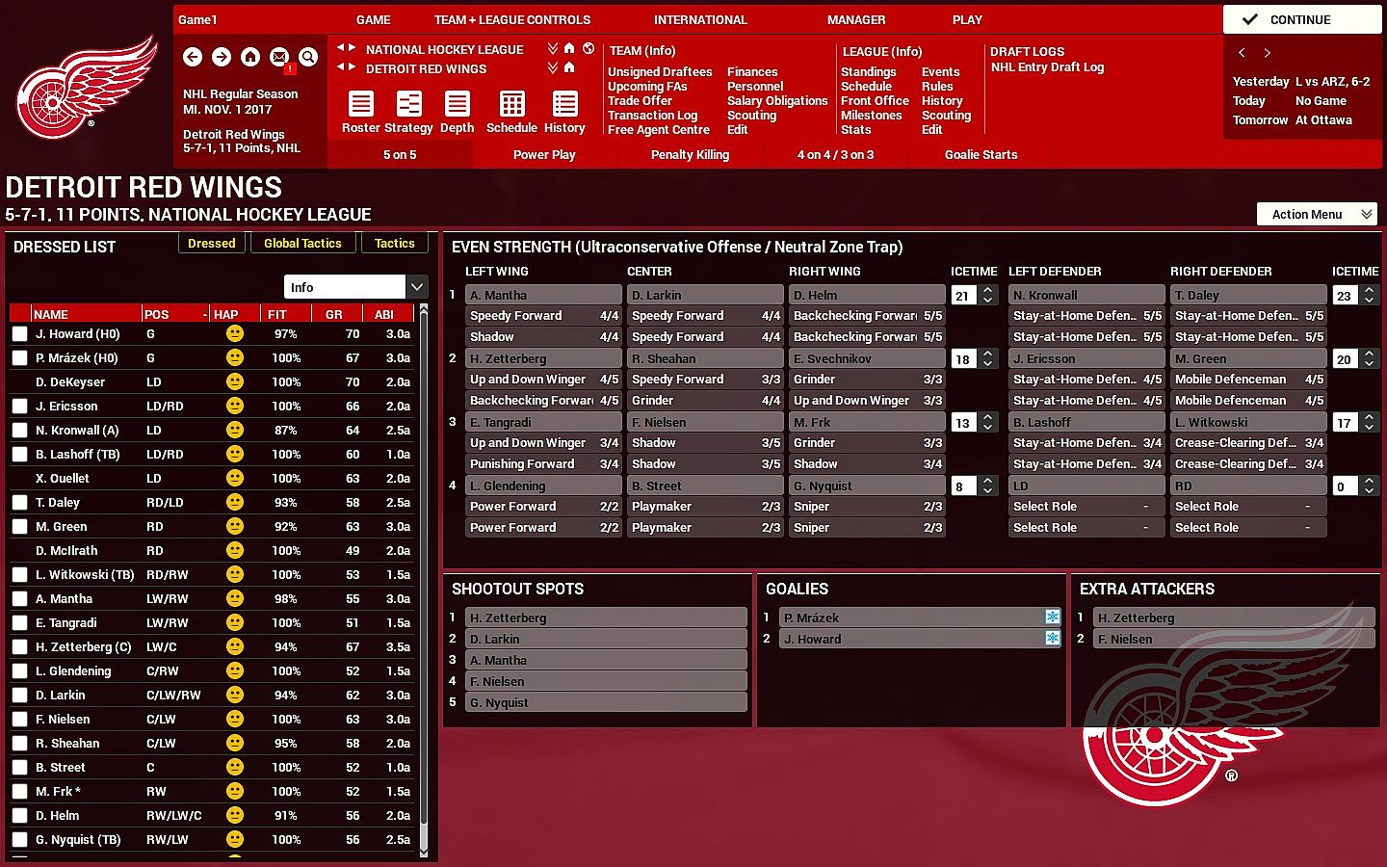
Task: Switch to the Power Play tab
Action: 544,154
